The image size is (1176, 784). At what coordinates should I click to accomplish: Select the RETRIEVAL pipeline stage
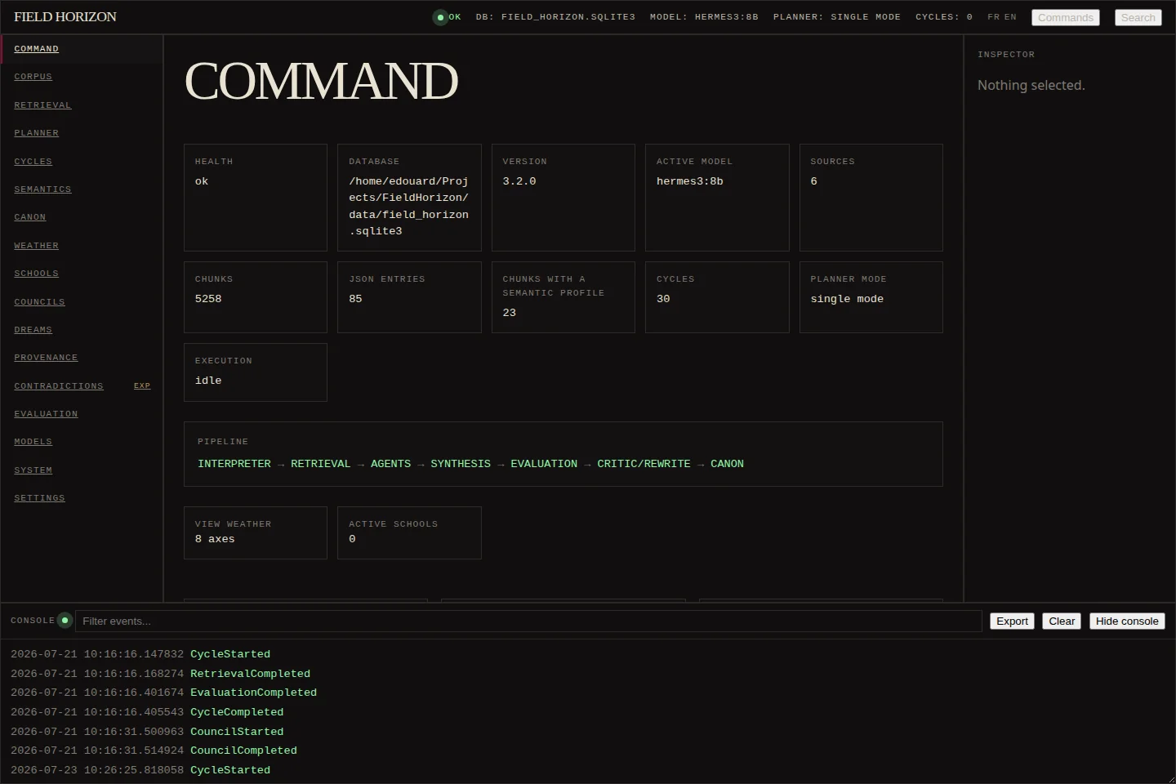(x=320, y=464)
